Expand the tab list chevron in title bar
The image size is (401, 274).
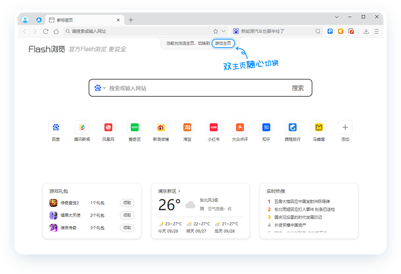[x=336, y=17]
